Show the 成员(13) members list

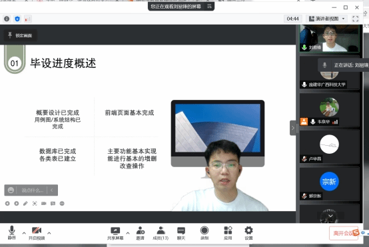[161, 233]
